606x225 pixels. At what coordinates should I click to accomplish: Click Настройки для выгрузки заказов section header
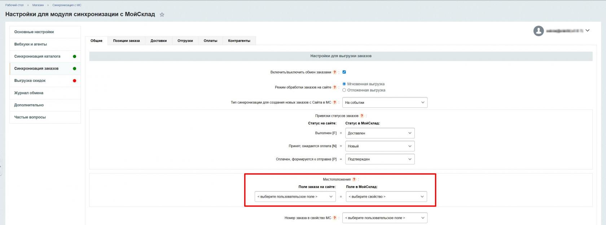click(x=341, y=56)
